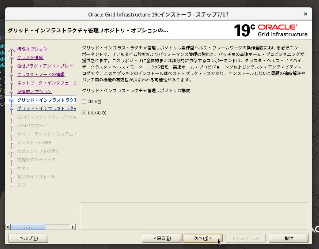Click the 次へ(N) next button
Image resolution: width=319 pixels, height=249 pixels.
coord(203,238)
